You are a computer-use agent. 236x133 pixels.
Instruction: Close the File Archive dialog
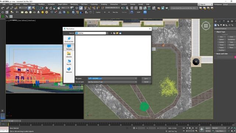pyautogui.click(x=150, y=29)
